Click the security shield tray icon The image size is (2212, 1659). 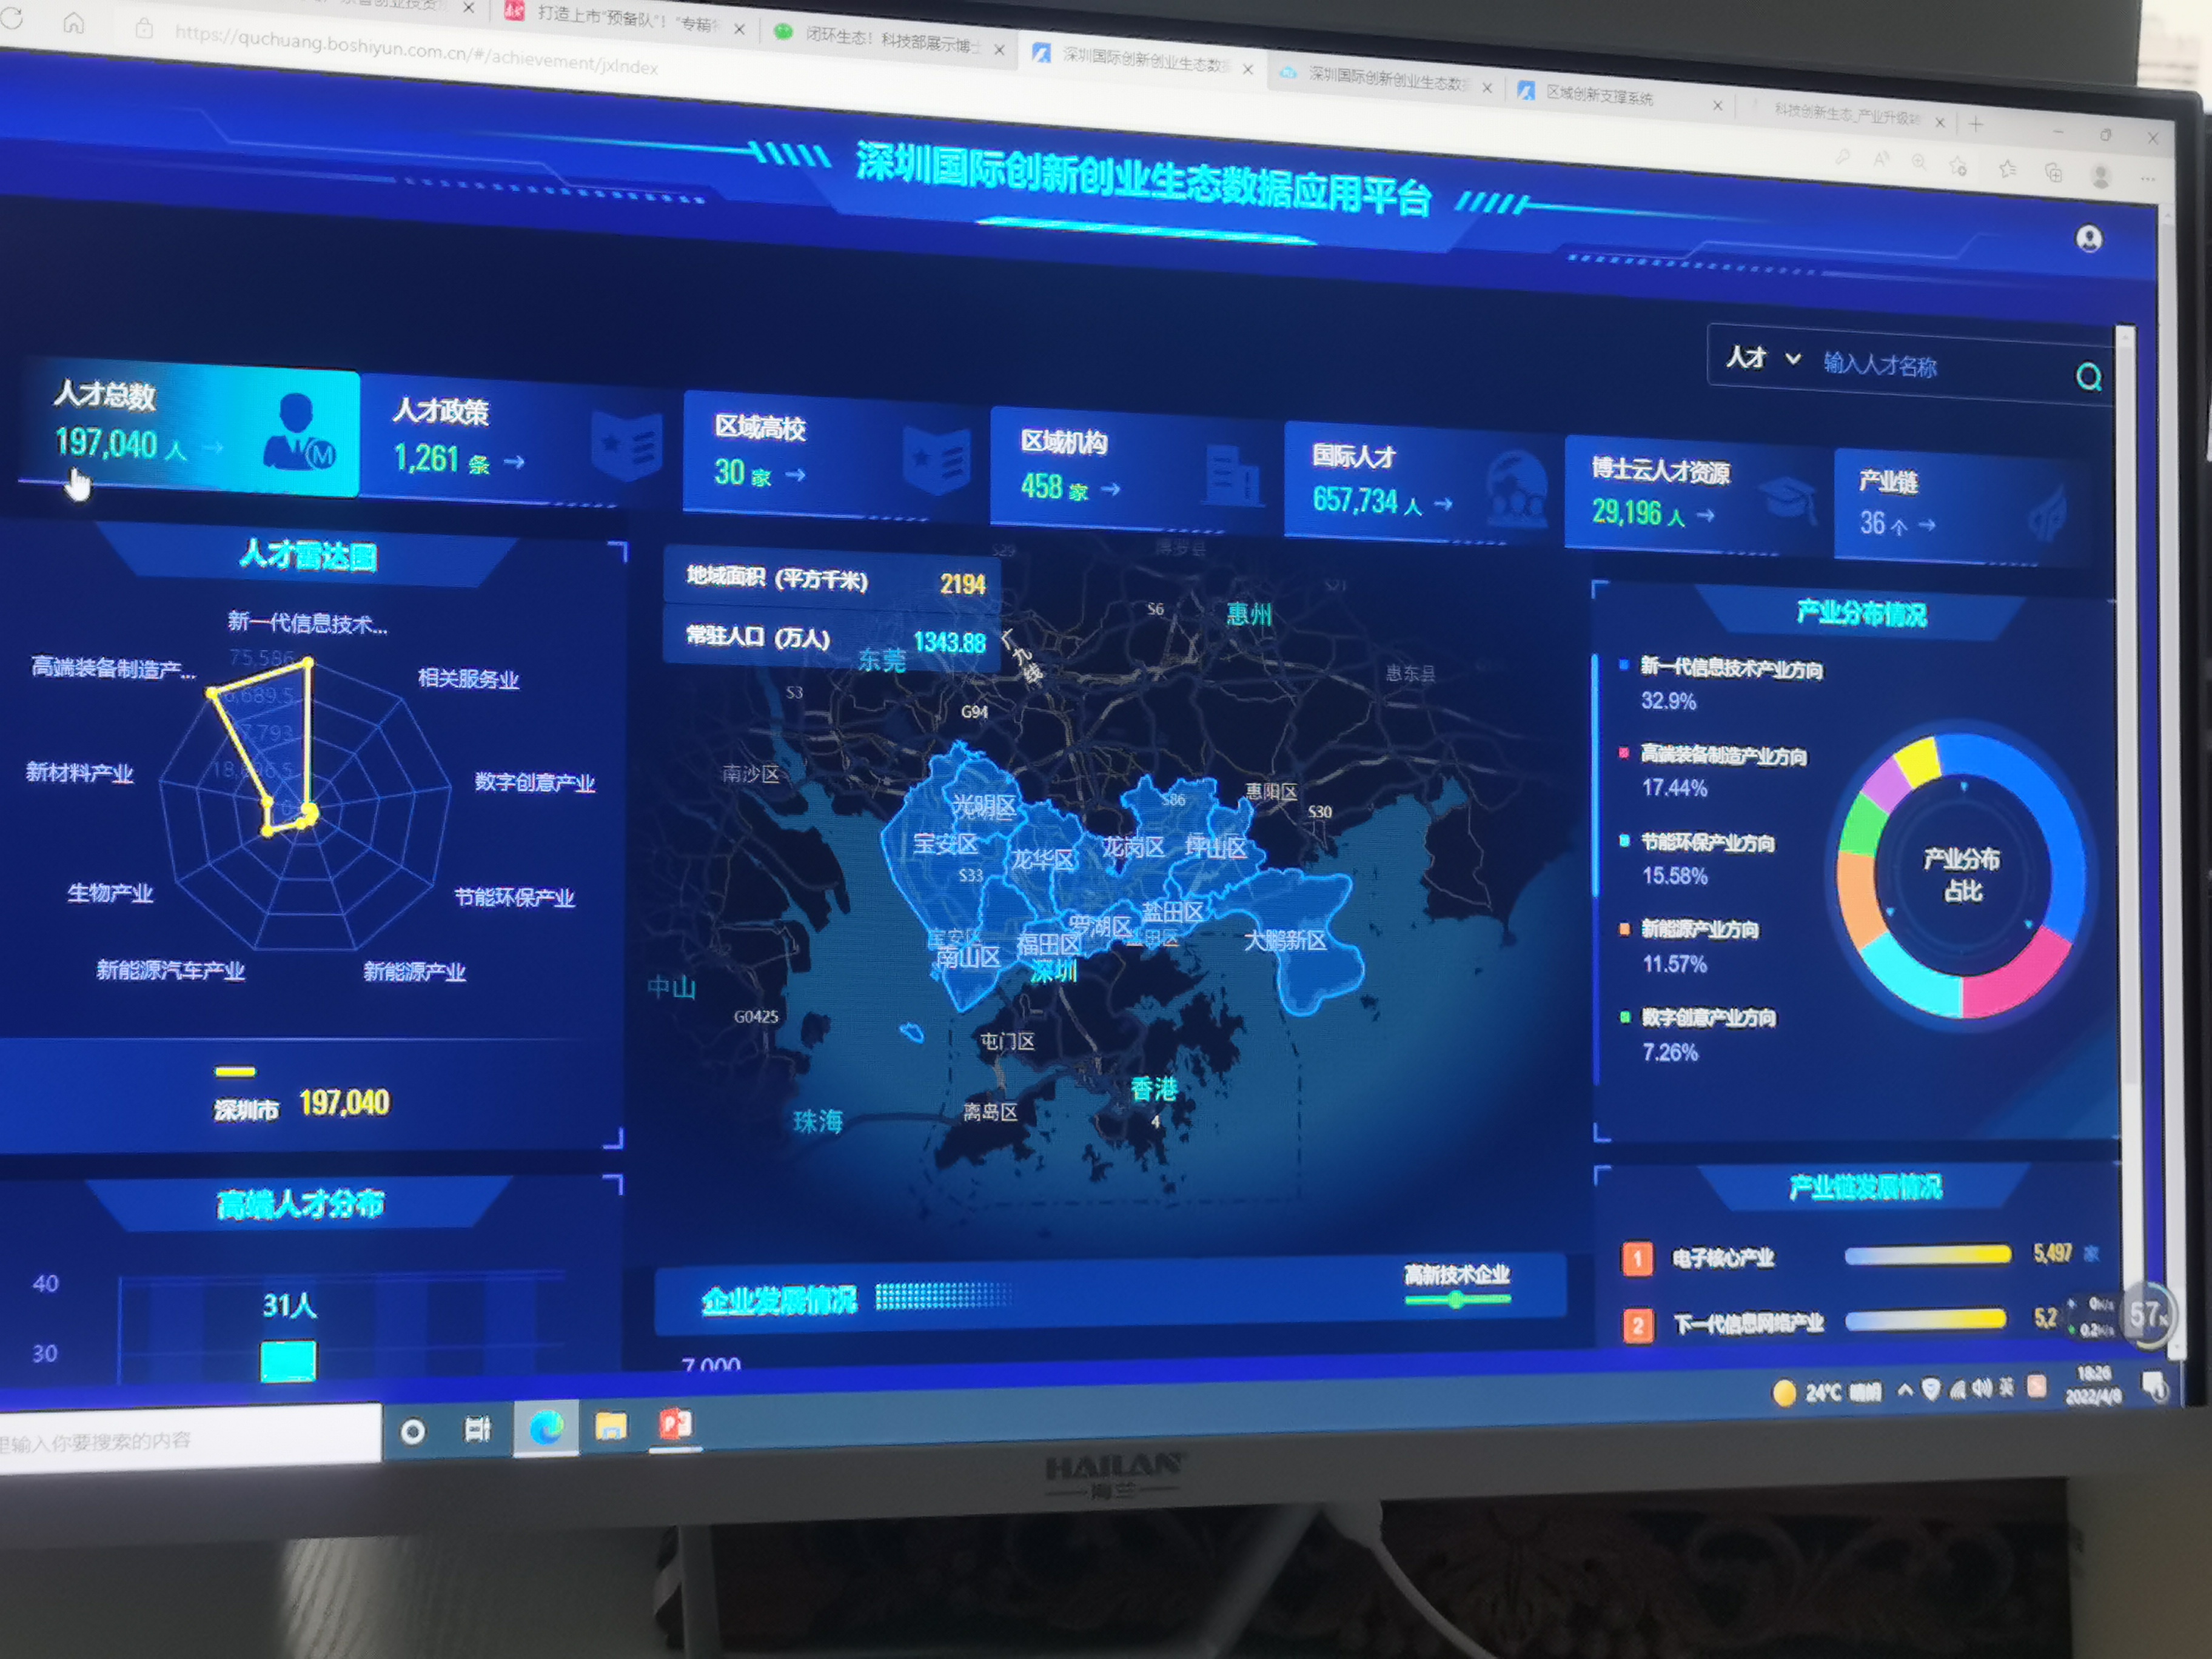1932,1389
